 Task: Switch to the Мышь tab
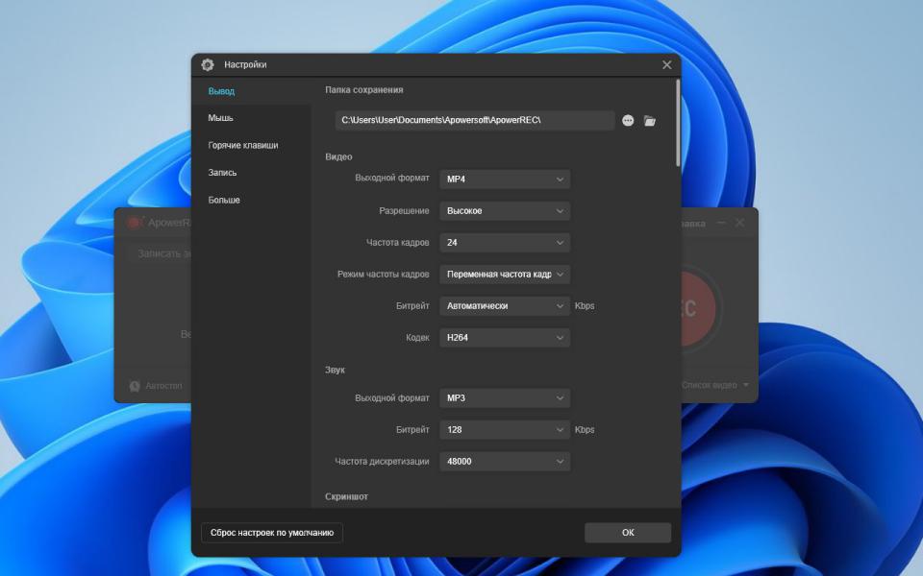[220, 118]
